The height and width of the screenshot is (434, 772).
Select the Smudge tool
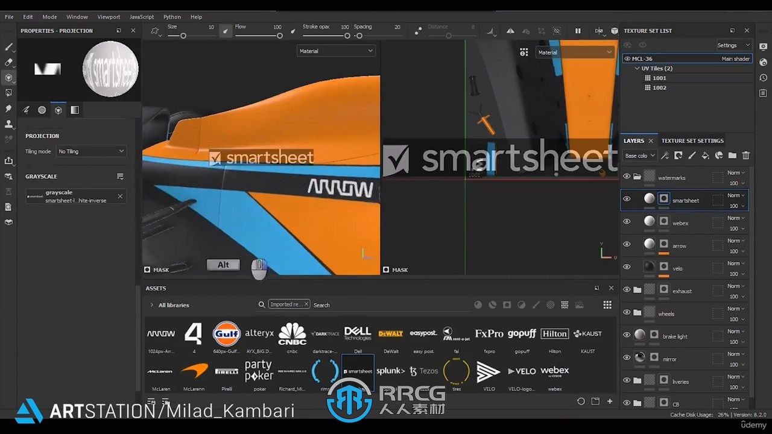pos(8,108)
